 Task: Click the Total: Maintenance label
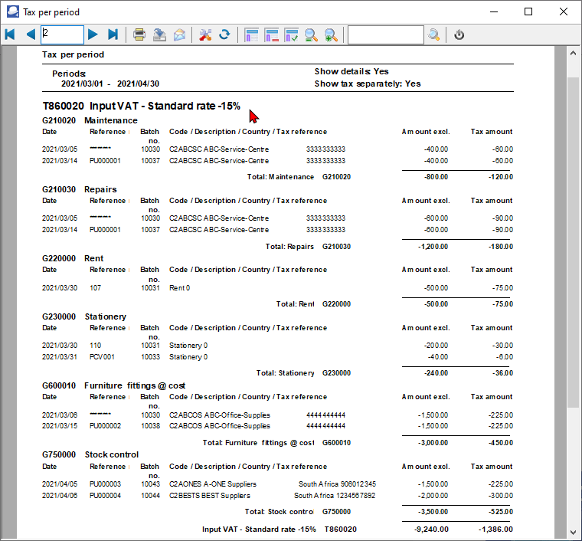pyautogui.click(x=280, y=177)
